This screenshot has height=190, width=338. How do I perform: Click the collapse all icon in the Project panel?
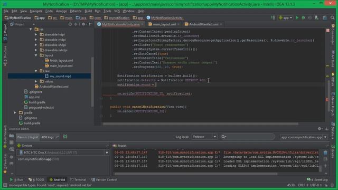[x=76, y=24]
